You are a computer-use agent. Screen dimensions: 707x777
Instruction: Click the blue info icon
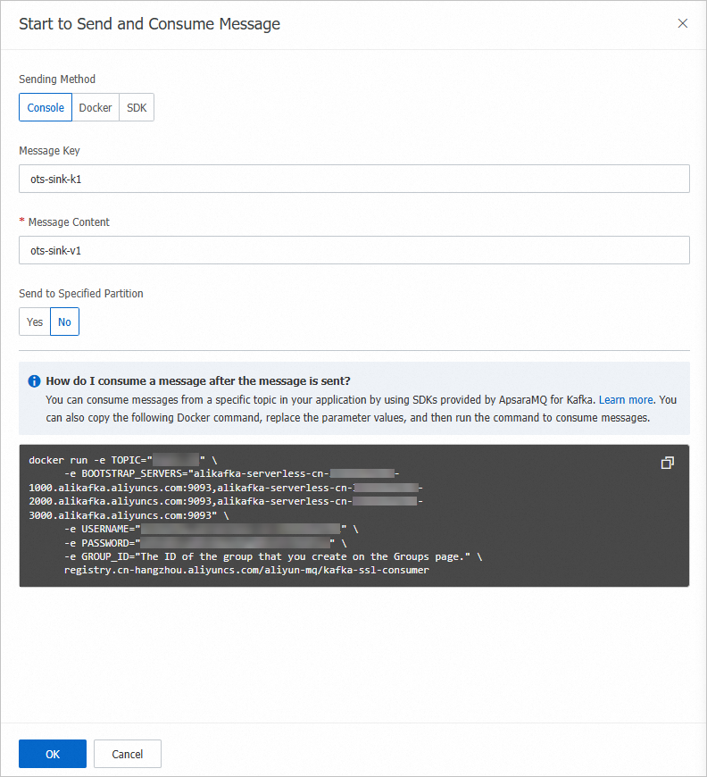34,380
